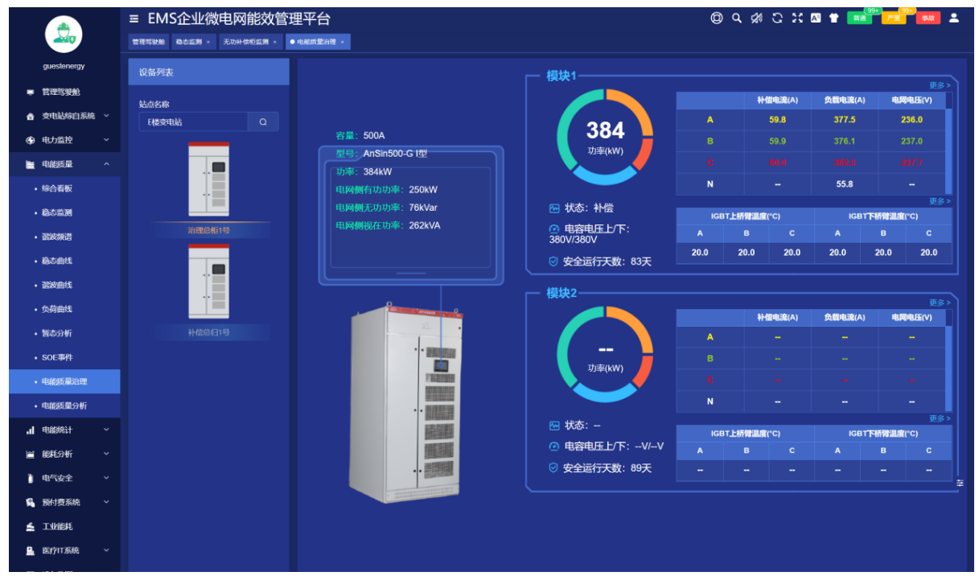The image size is (979, 576).
Task: Switch to the 稳态监测 tab
Action: [191, 42]
